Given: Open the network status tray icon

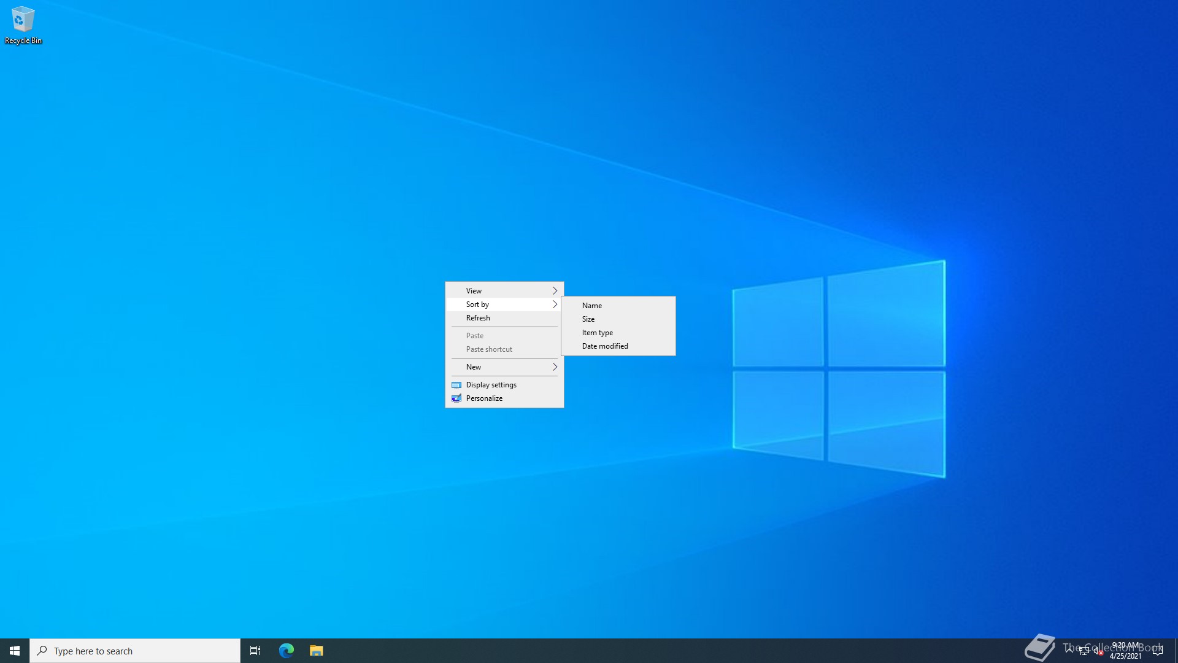Looking at the screenshot, I should pyautogui.click(x=1084, y=651).
